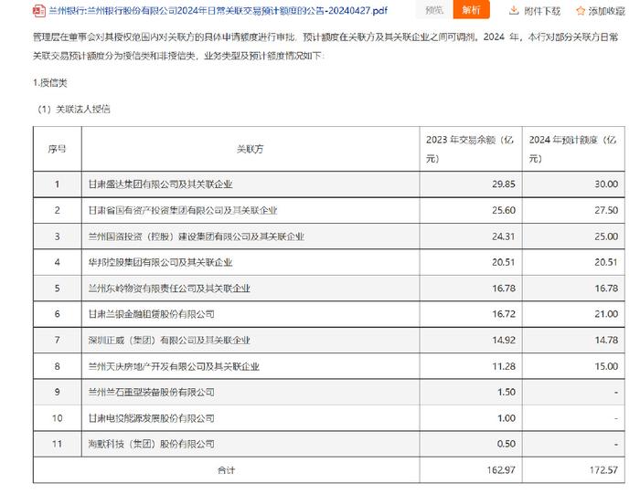
Task: Click the 25.60 balance value
Action: (x=503, y=210)
